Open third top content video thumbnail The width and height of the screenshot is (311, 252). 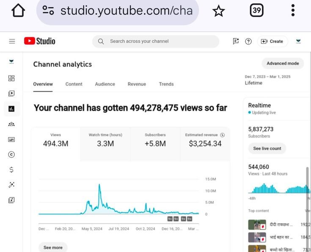pos(257,249)
